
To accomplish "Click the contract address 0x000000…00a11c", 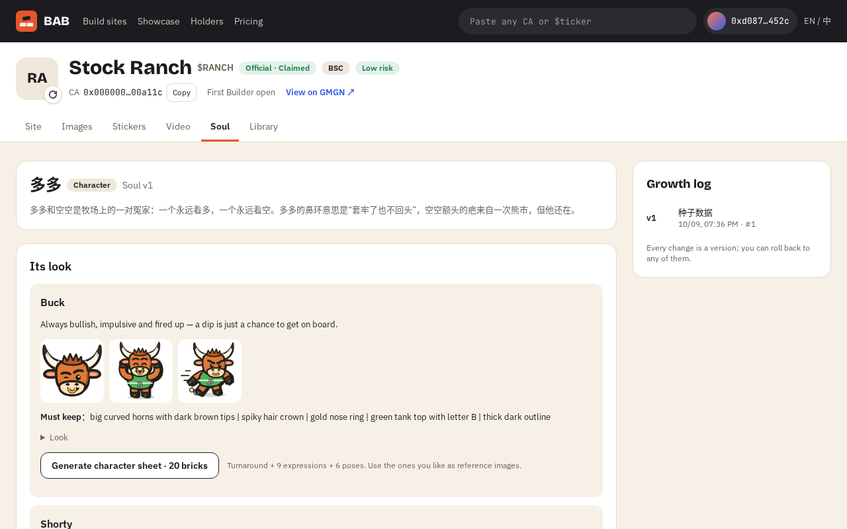I will point(123,93).
